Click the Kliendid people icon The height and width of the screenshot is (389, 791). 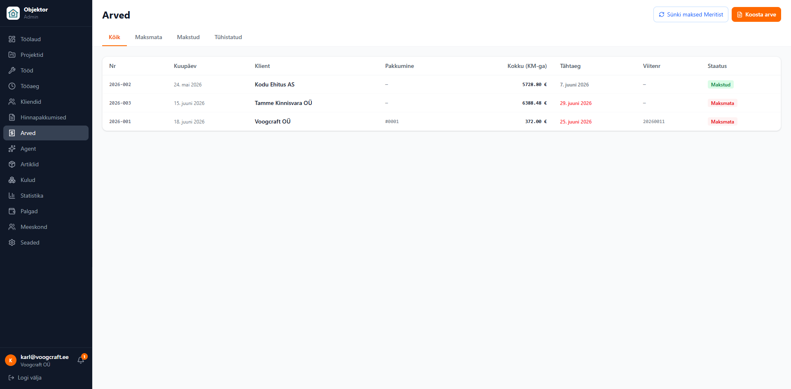point(12,102)
